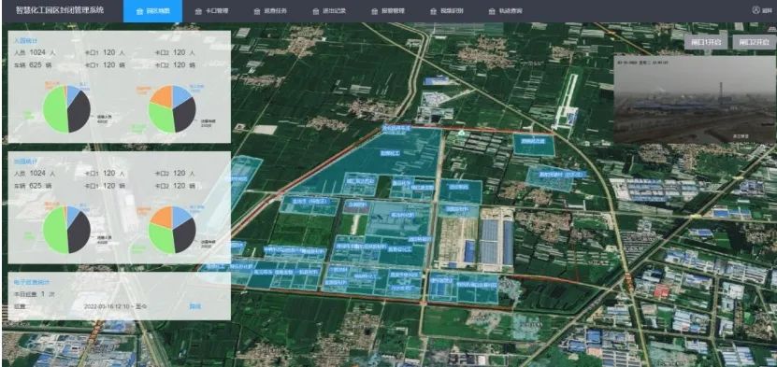Click the icon of the third navigation item
Viewport: 777px width, 367px height.
click(257, 11)
